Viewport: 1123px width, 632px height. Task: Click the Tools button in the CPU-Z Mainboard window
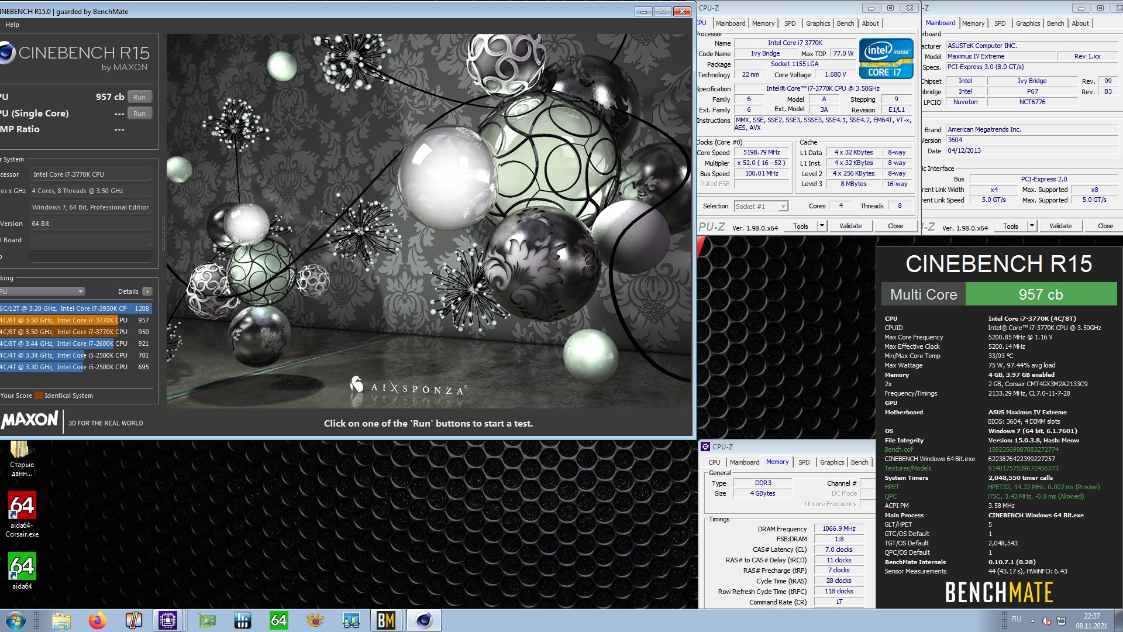tap(1011, 226)
